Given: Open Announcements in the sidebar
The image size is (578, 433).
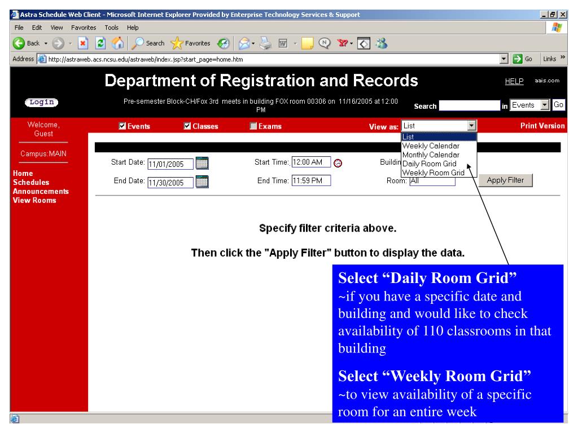Looking at the screenshot, I should point(41,192).
